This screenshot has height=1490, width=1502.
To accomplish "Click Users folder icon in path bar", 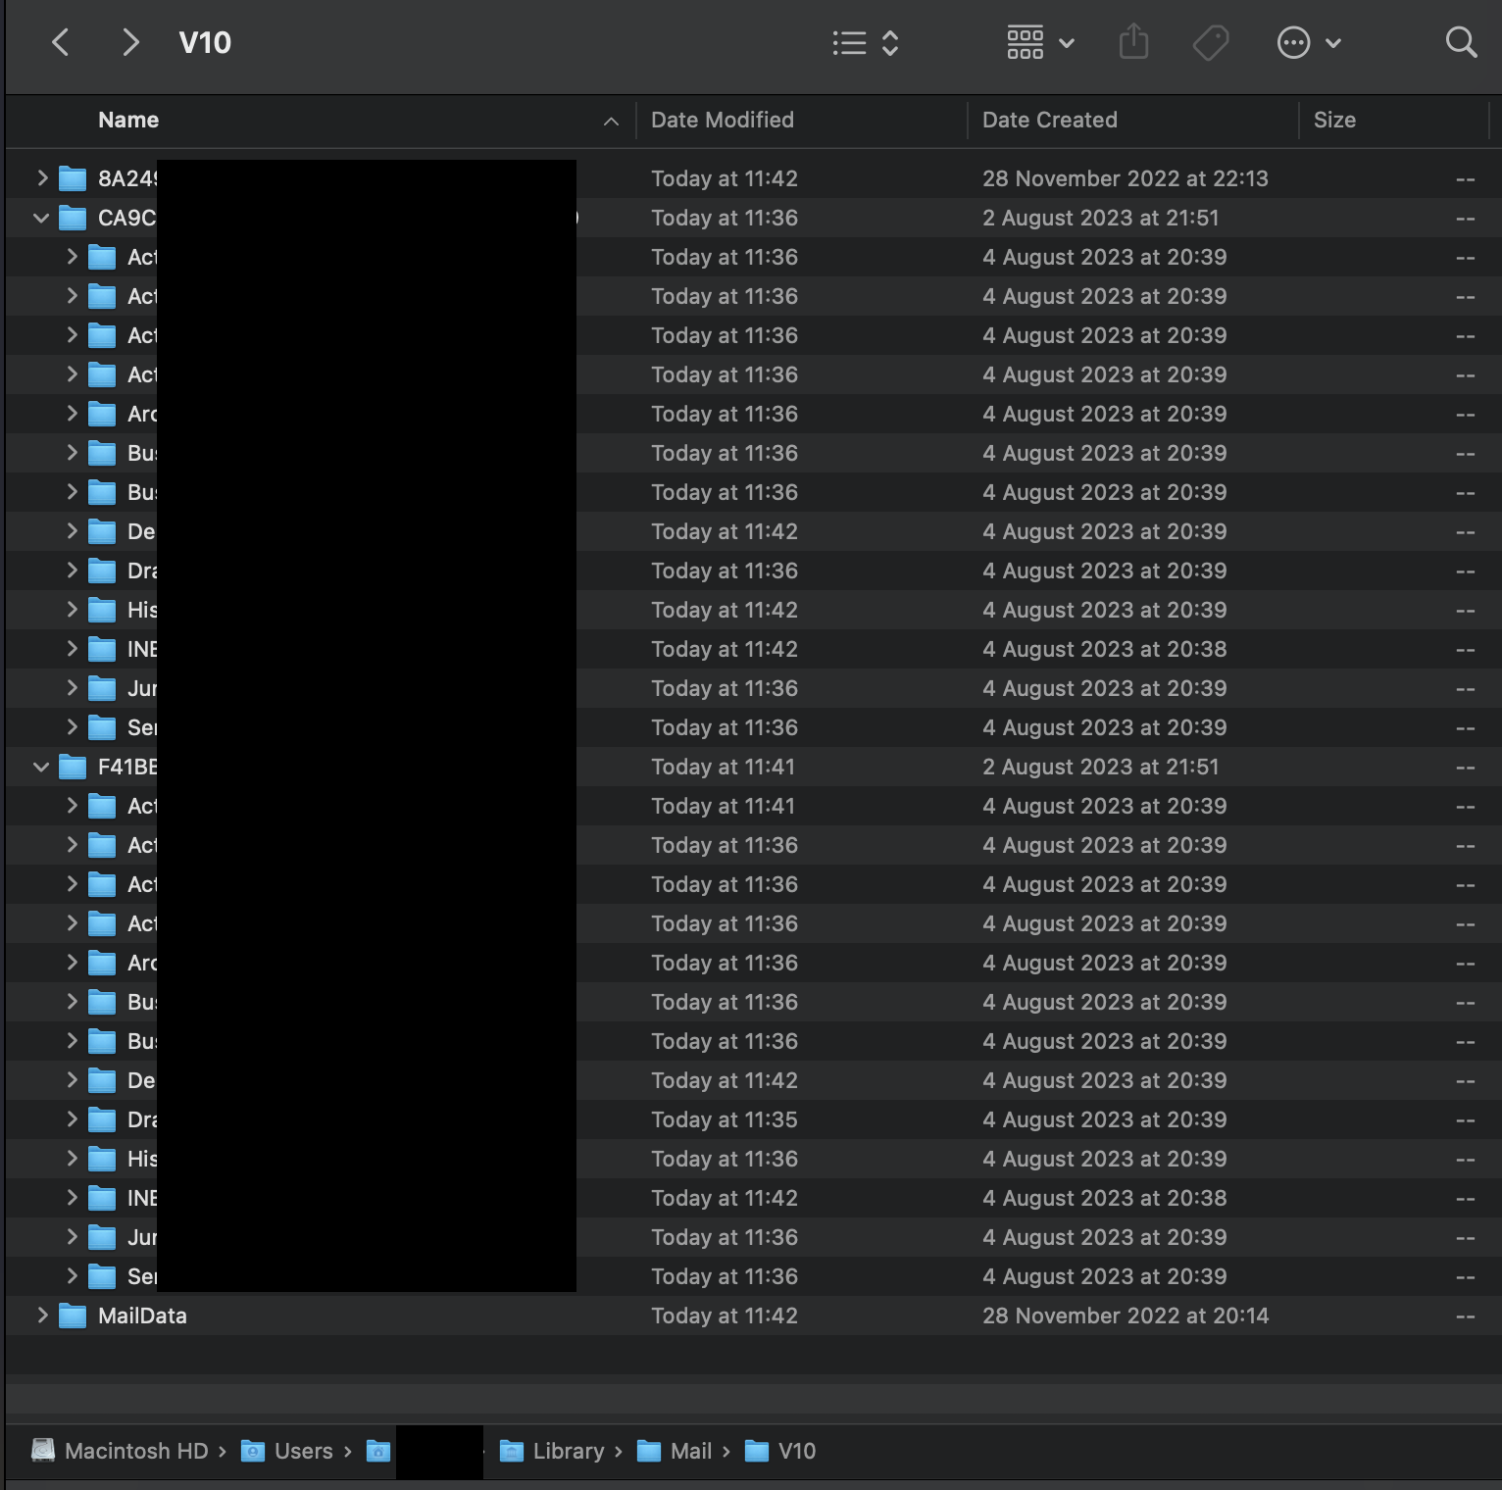I will pos(253,1451).
